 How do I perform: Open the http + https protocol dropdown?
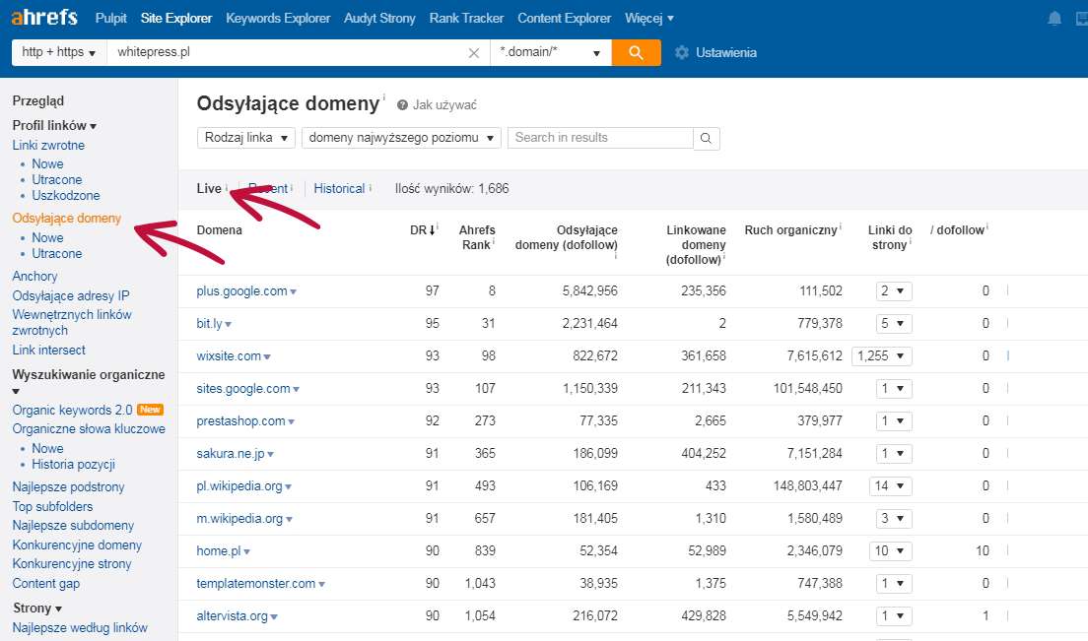(59, 52)
